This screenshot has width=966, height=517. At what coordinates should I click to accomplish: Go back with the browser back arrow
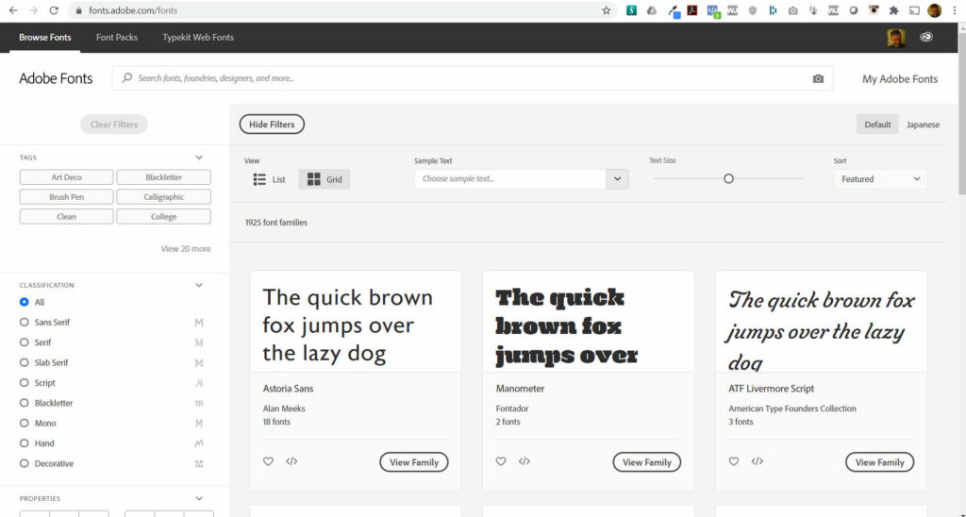point(13,10)
